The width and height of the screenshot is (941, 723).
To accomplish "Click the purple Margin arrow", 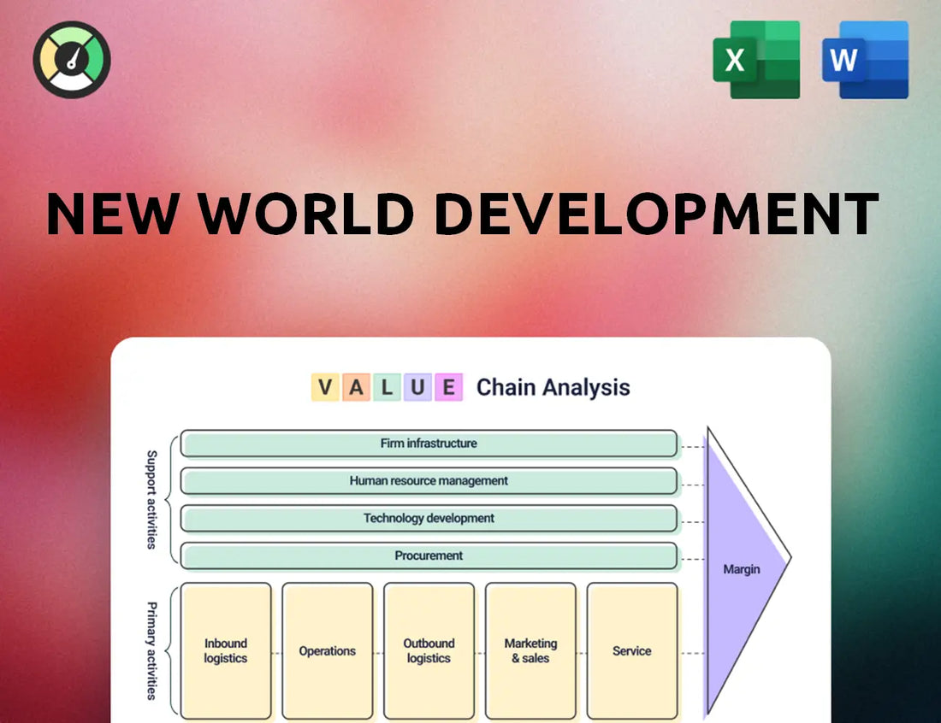I will pos(741,569).
